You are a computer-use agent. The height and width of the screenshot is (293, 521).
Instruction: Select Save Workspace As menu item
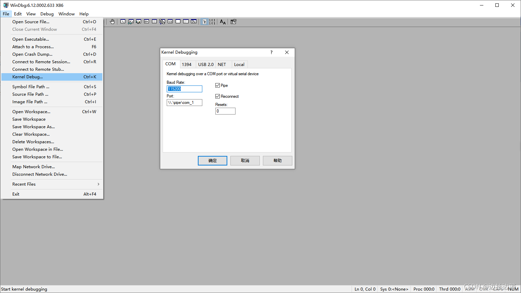52,127
